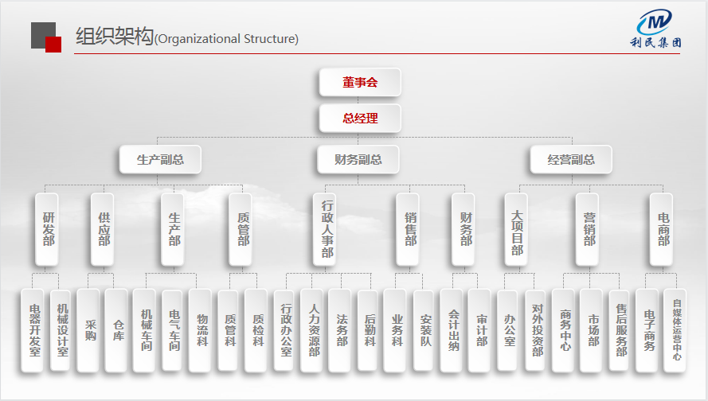Click the 电器开发室 unit box
Screen dimensions: 708x401
pos(33,329)
